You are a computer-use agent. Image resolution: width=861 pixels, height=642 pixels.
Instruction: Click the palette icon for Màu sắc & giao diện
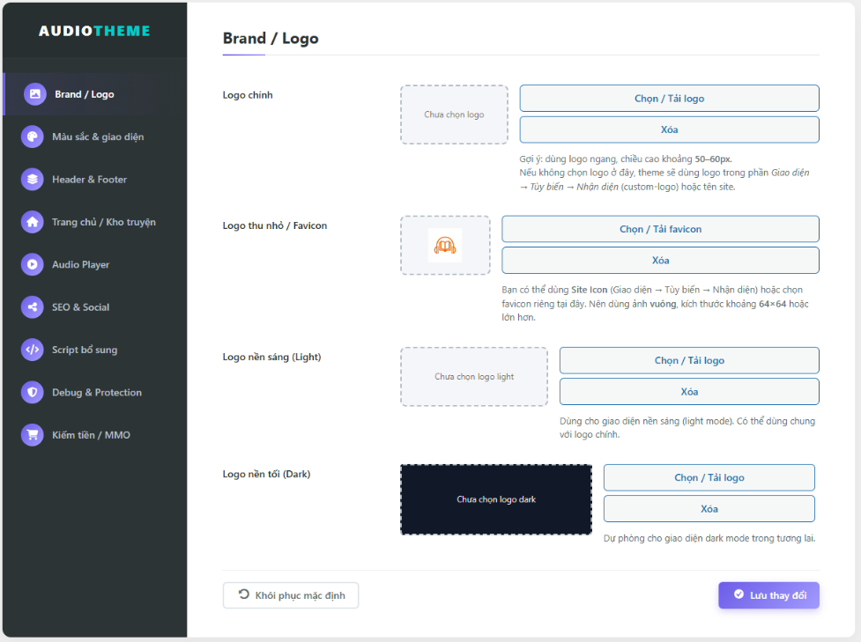33,137
